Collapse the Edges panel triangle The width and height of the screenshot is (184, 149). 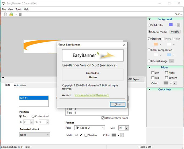(x=150, y=67)
